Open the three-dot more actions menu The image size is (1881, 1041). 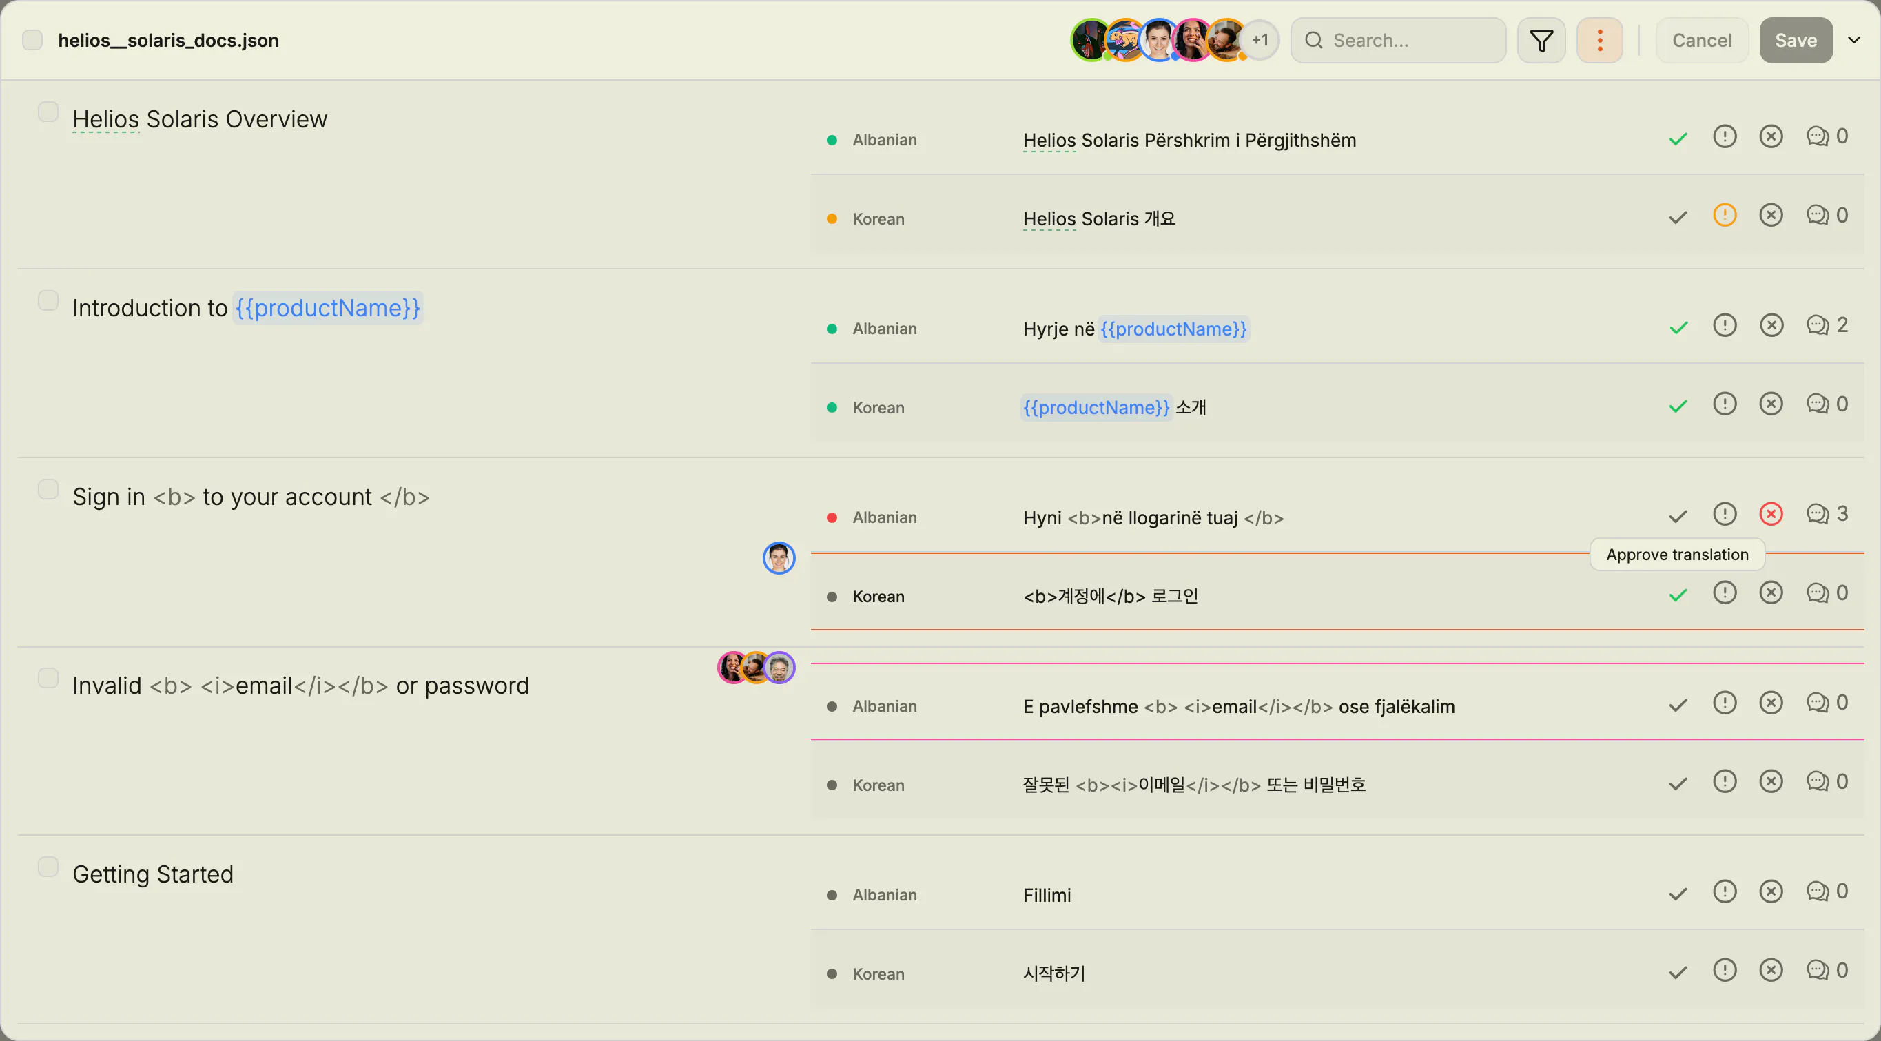[1600, 40]
